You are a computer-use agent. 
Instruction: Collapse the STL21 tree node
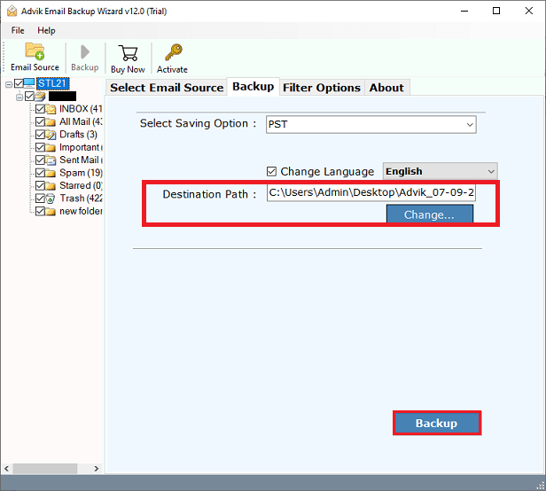coord(9,84)
